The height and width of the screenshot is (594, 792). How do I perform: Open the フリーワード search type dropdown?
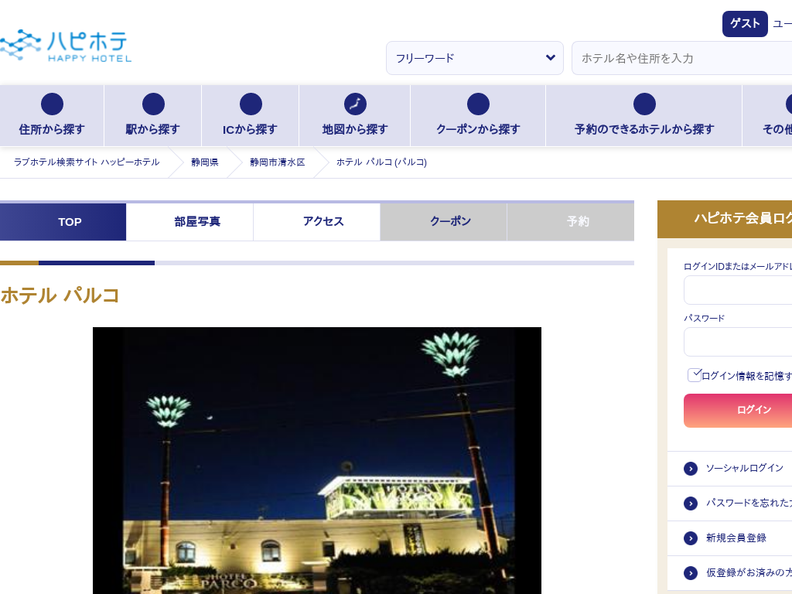point(475,58)
